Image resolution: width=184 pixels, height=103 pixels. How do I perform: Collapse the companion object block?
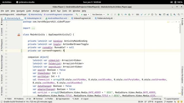[x=22, y=57]
